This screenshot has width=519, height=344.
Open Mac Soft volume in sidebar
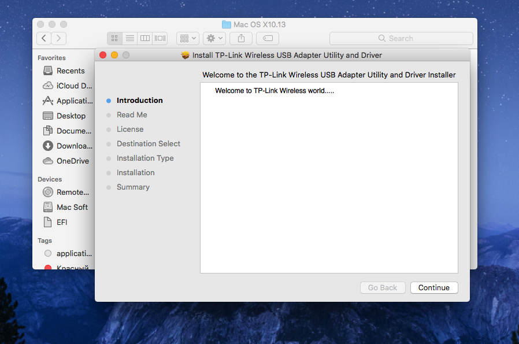[x=65, y=207]
